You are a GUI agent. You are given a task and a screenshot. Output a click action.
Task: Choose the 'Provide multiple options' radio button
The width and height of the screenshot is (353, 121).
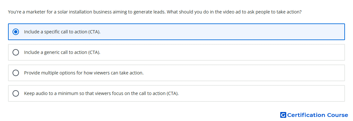(16, 73)
